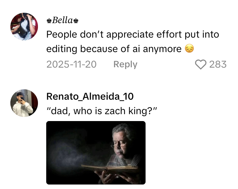This screenshot has height=189, width=238.
Task: Like Bella's comment with the heart icon
Action: tap(200, 64)
